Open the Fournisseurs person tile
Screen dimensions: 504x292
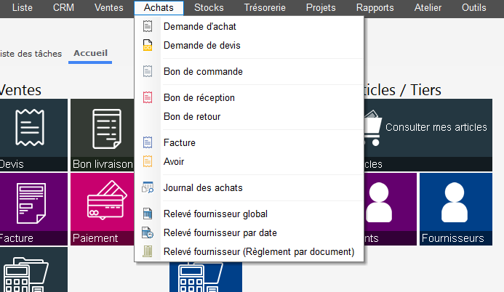[x=454, y=209]
